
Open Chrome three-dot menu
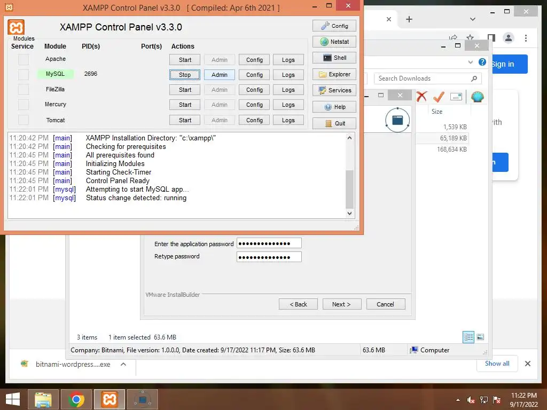click(526, 38)
